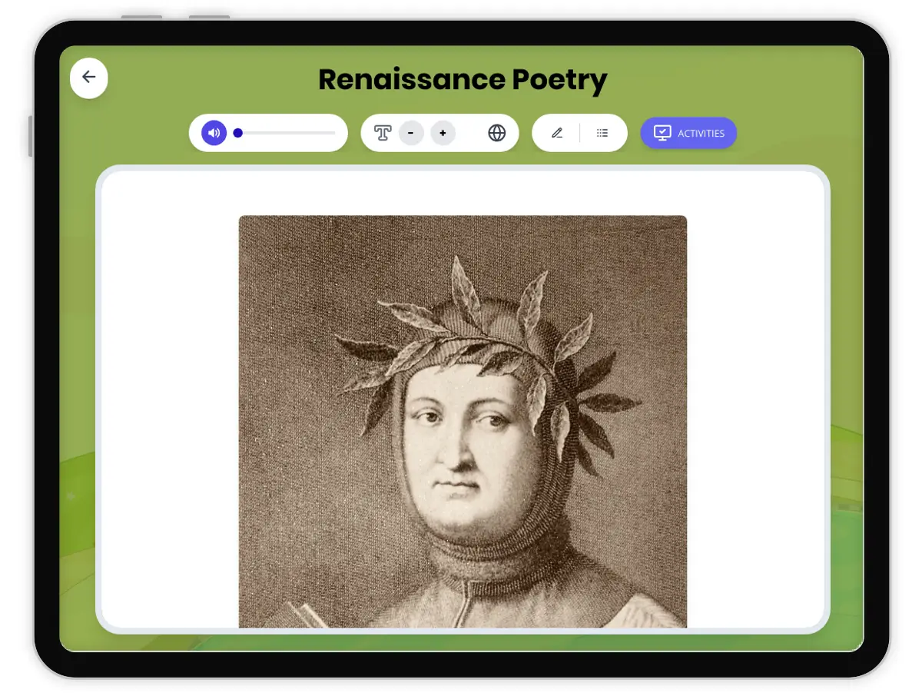Click the text size T icon

coord(383,133)
